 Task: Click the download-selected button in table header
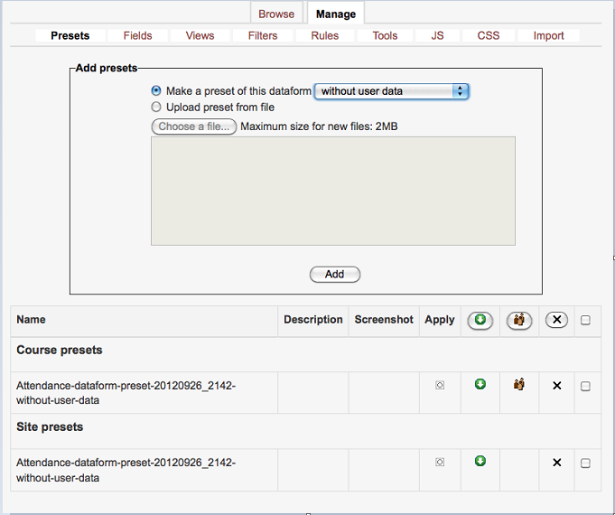pyautogui.click(x=480, y=320)
